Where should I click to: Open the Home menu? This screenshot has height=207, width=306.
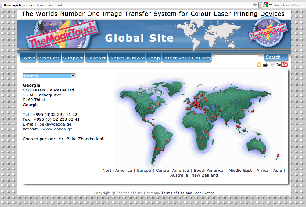(28, 58)
